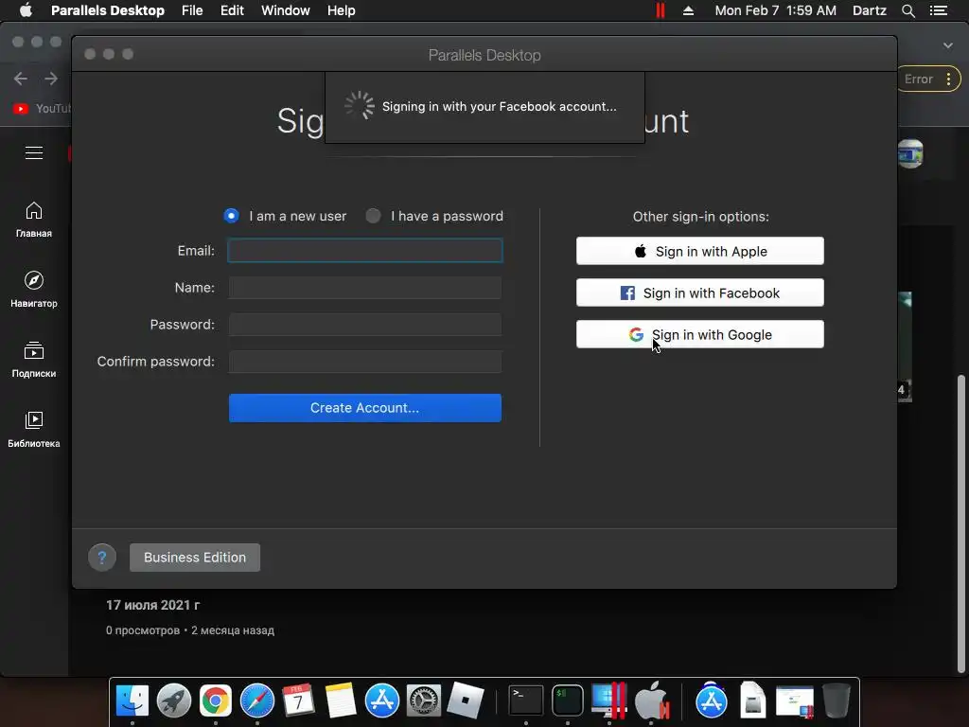Click the Parallels menu bar status icon

click(661, 10)
